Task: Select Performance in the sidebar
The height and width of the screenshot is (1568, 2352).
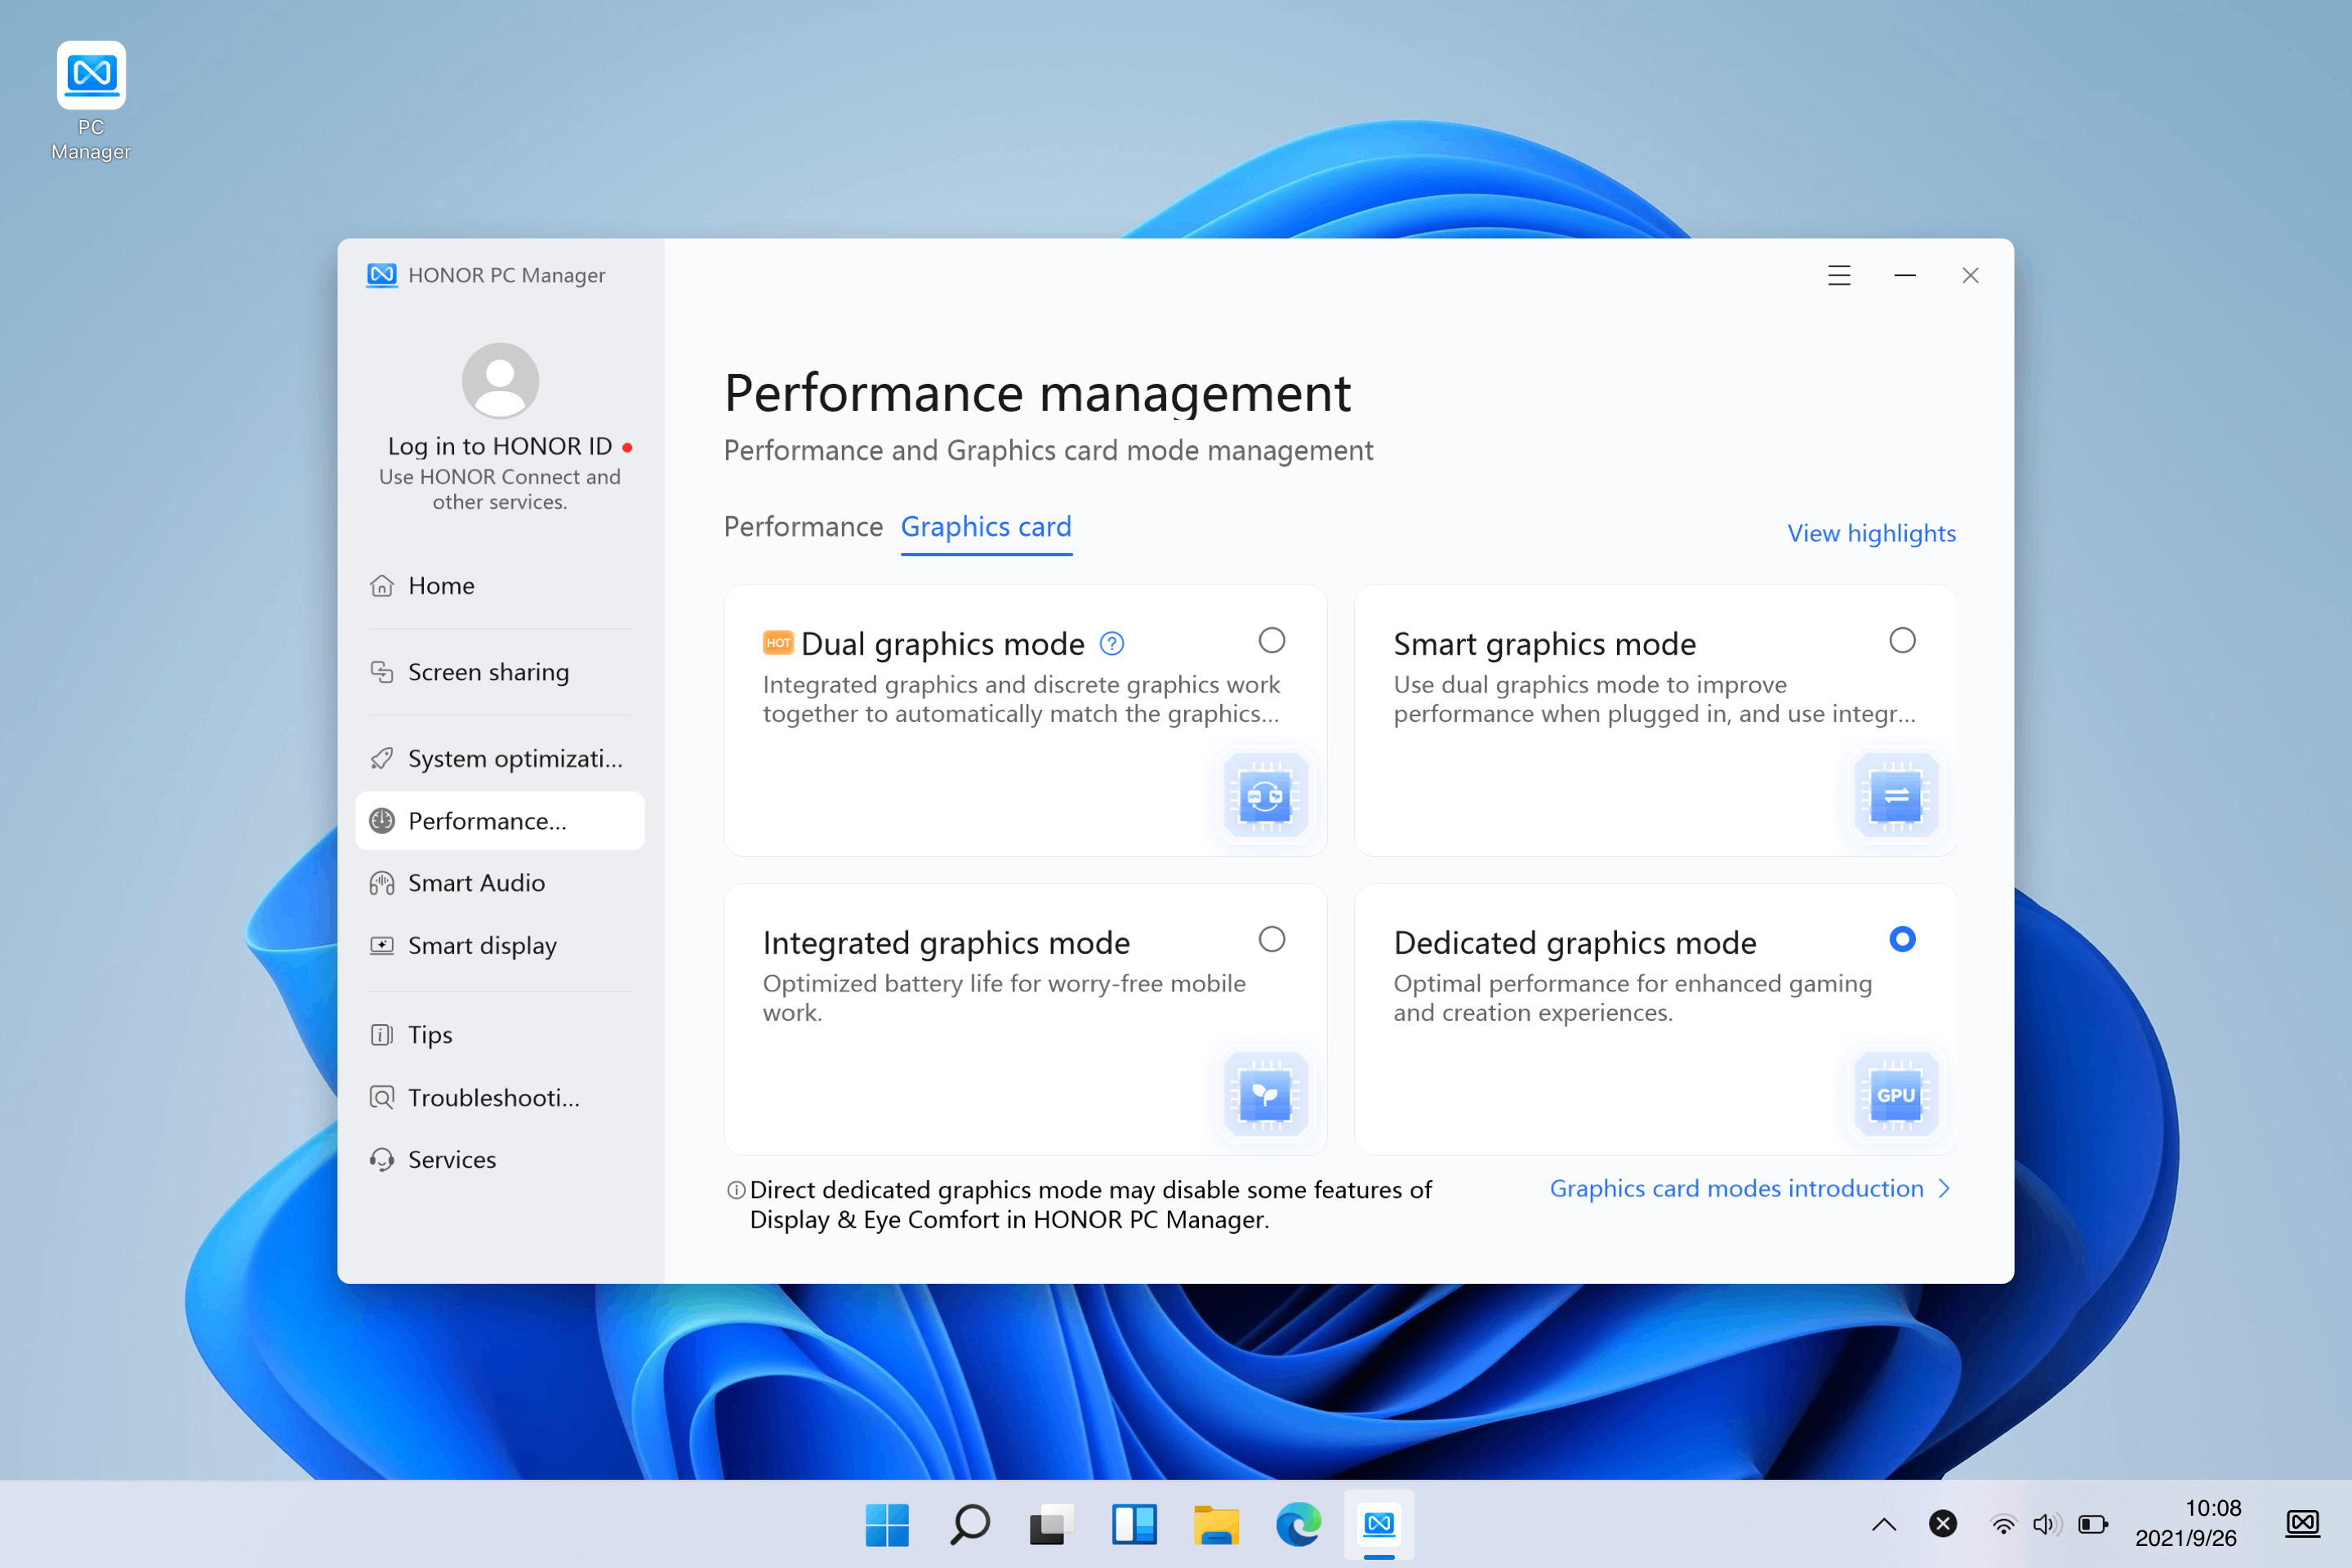Action: coord(500,821)
